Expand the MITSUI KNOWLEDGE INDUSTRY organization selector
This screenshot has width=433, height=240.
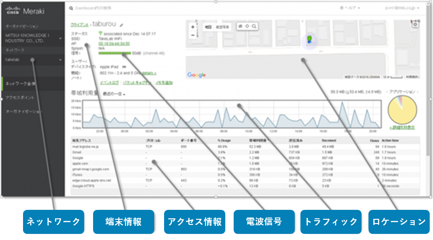(33, 38)
